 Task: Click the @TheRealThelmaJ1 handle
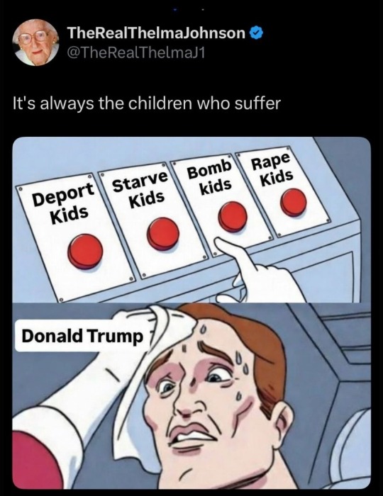click(135, 53)
